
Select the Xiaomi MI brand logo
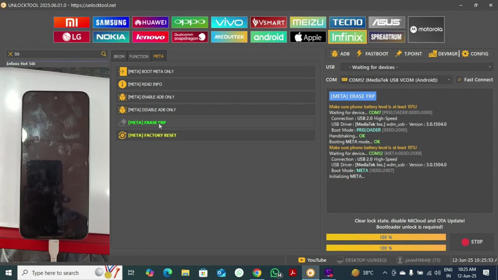pyautogui.click(x=72, y=22)
